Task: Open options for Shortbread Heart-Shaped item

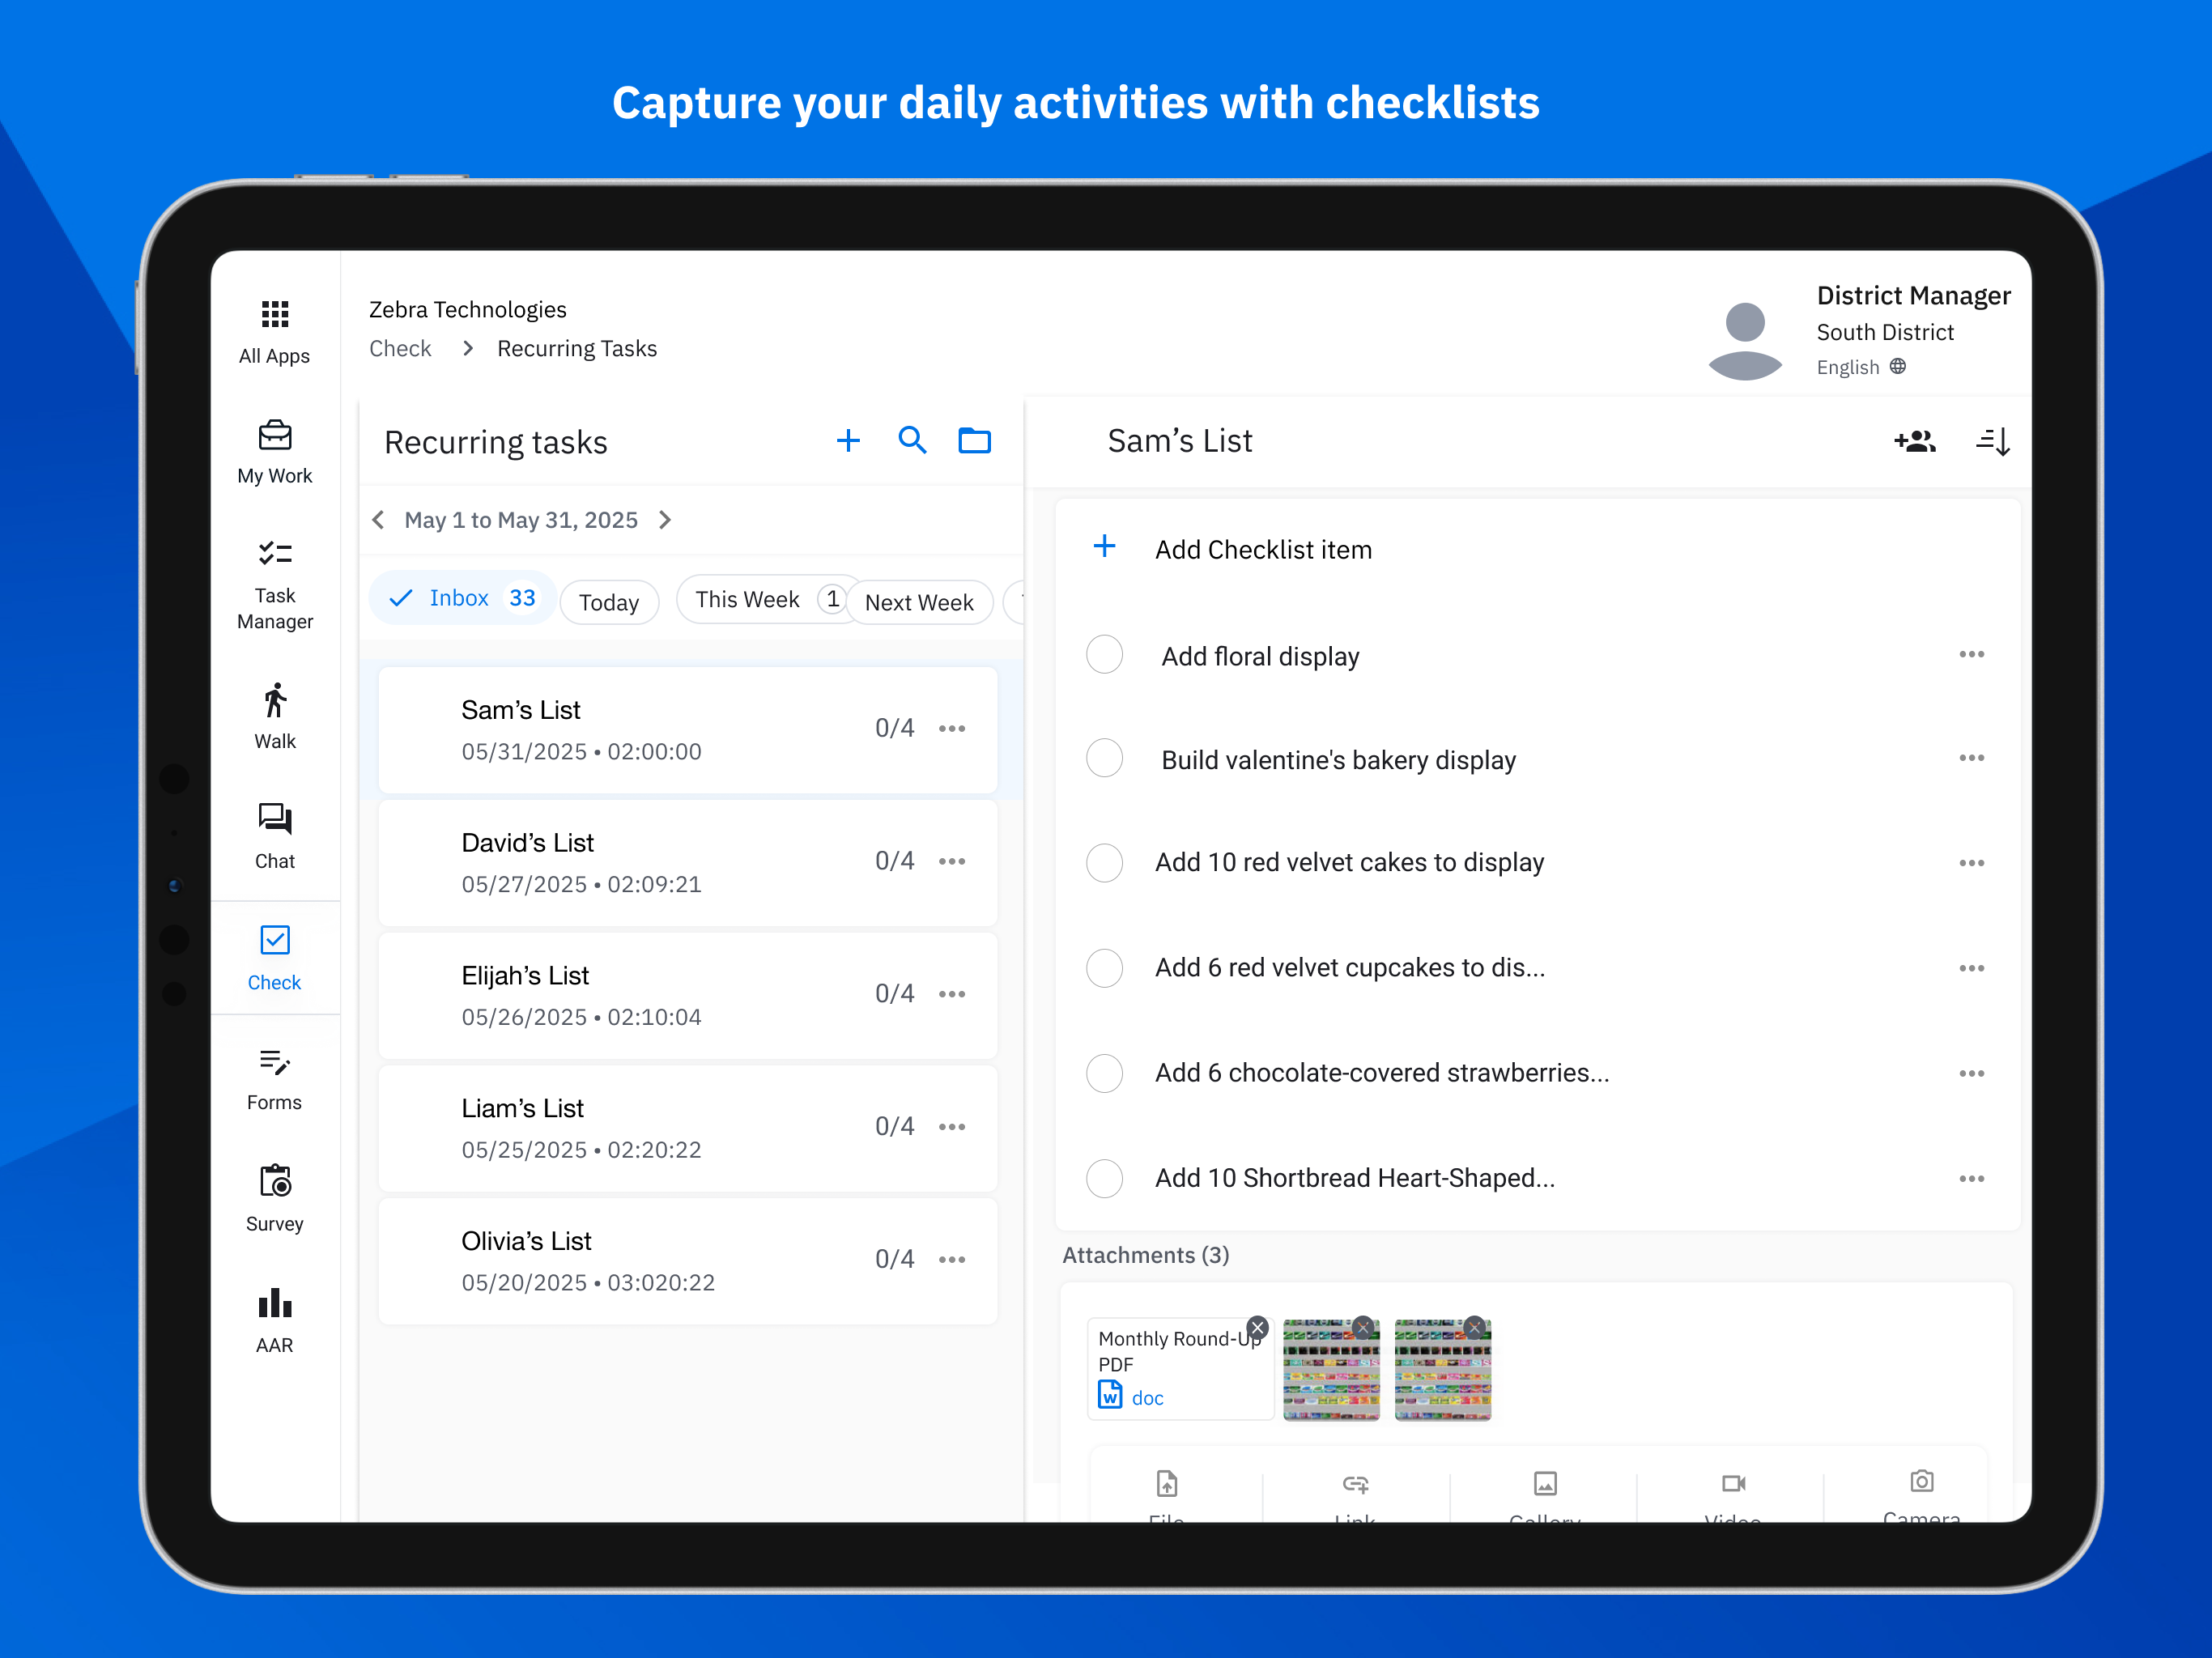Action: click(1971, 1179)
